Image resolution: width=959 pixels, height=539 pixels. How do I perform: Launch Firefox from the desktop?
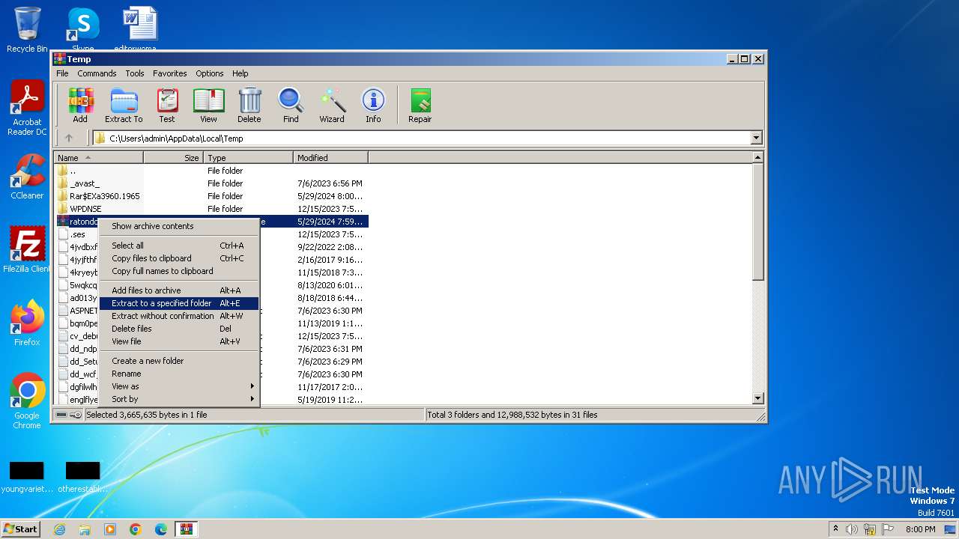(x=27, y=323)
